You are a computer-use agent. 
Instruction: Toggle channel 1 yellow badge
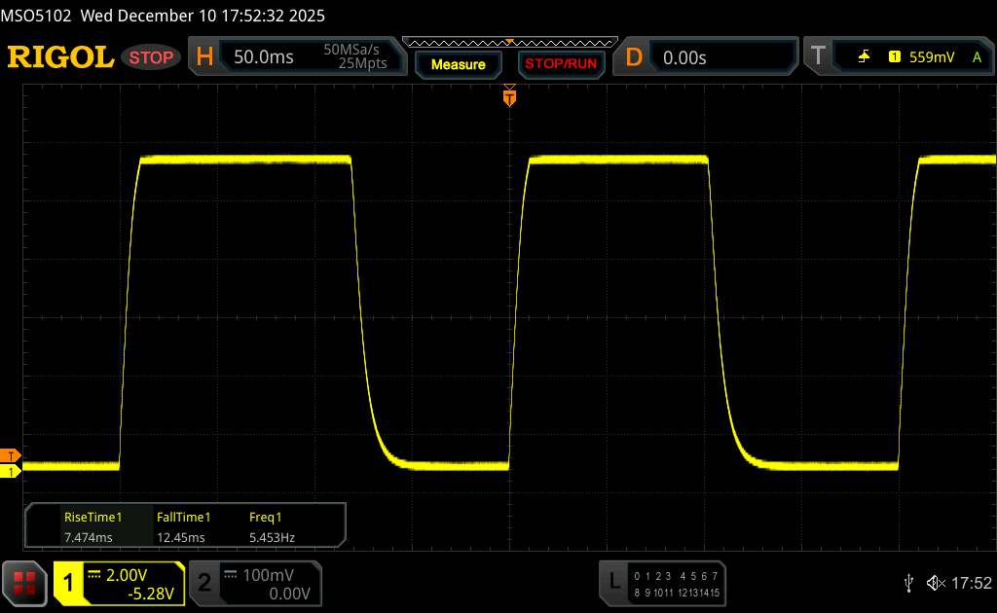click(x=69, y=583)
